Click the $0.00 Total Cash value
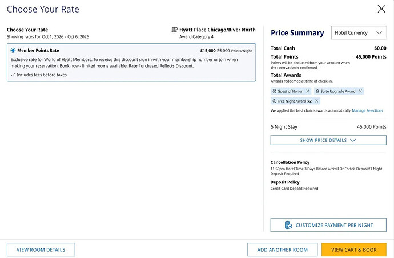This screenshot has height=258, width=394. point(380,48)
